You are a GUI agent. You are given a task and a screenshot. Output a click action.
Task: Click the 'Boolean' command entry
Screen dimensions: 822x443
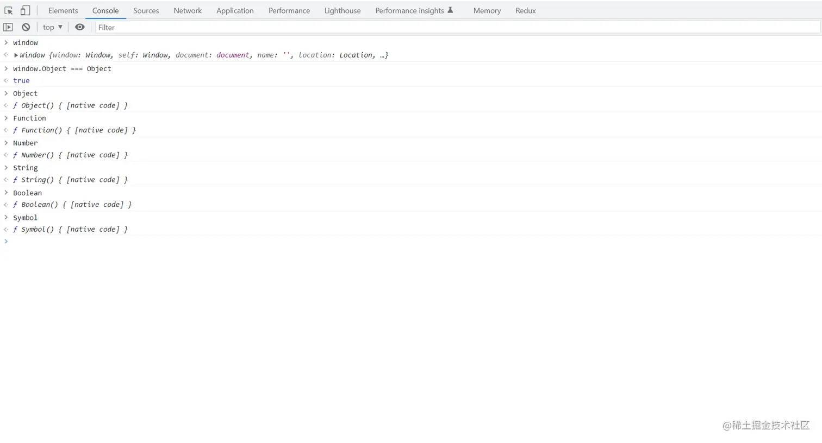[x=27, y=193]
